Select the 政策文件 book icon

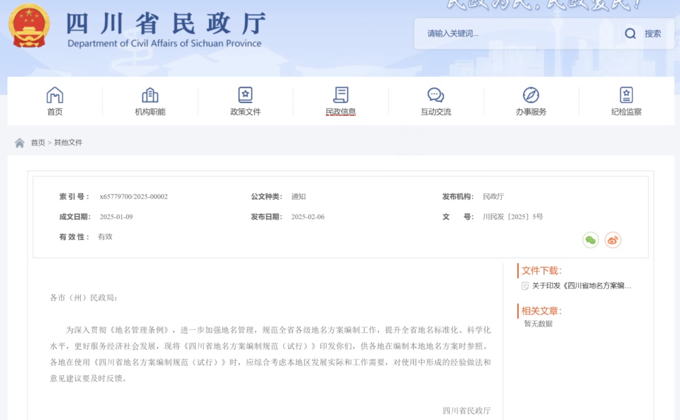click(x=245, y=93)
